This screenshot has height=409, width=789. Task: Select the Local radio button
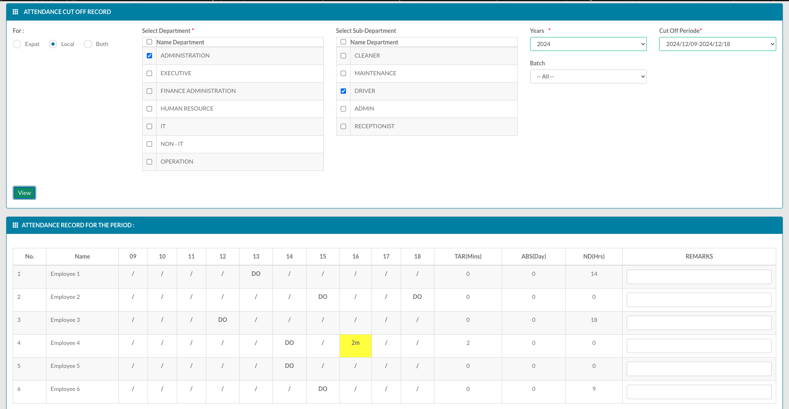pyautogui.click(x=53, y=44)
